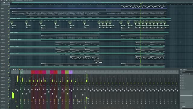This screenshot has width=193, height=109.
Task: Click the yellow playhead marker on the timeline
Action: 141,4
